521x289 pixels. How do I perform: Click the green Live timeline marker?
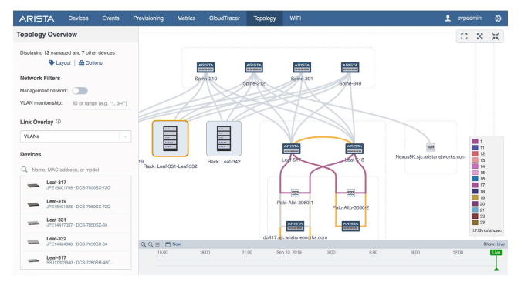coord(496,253)
